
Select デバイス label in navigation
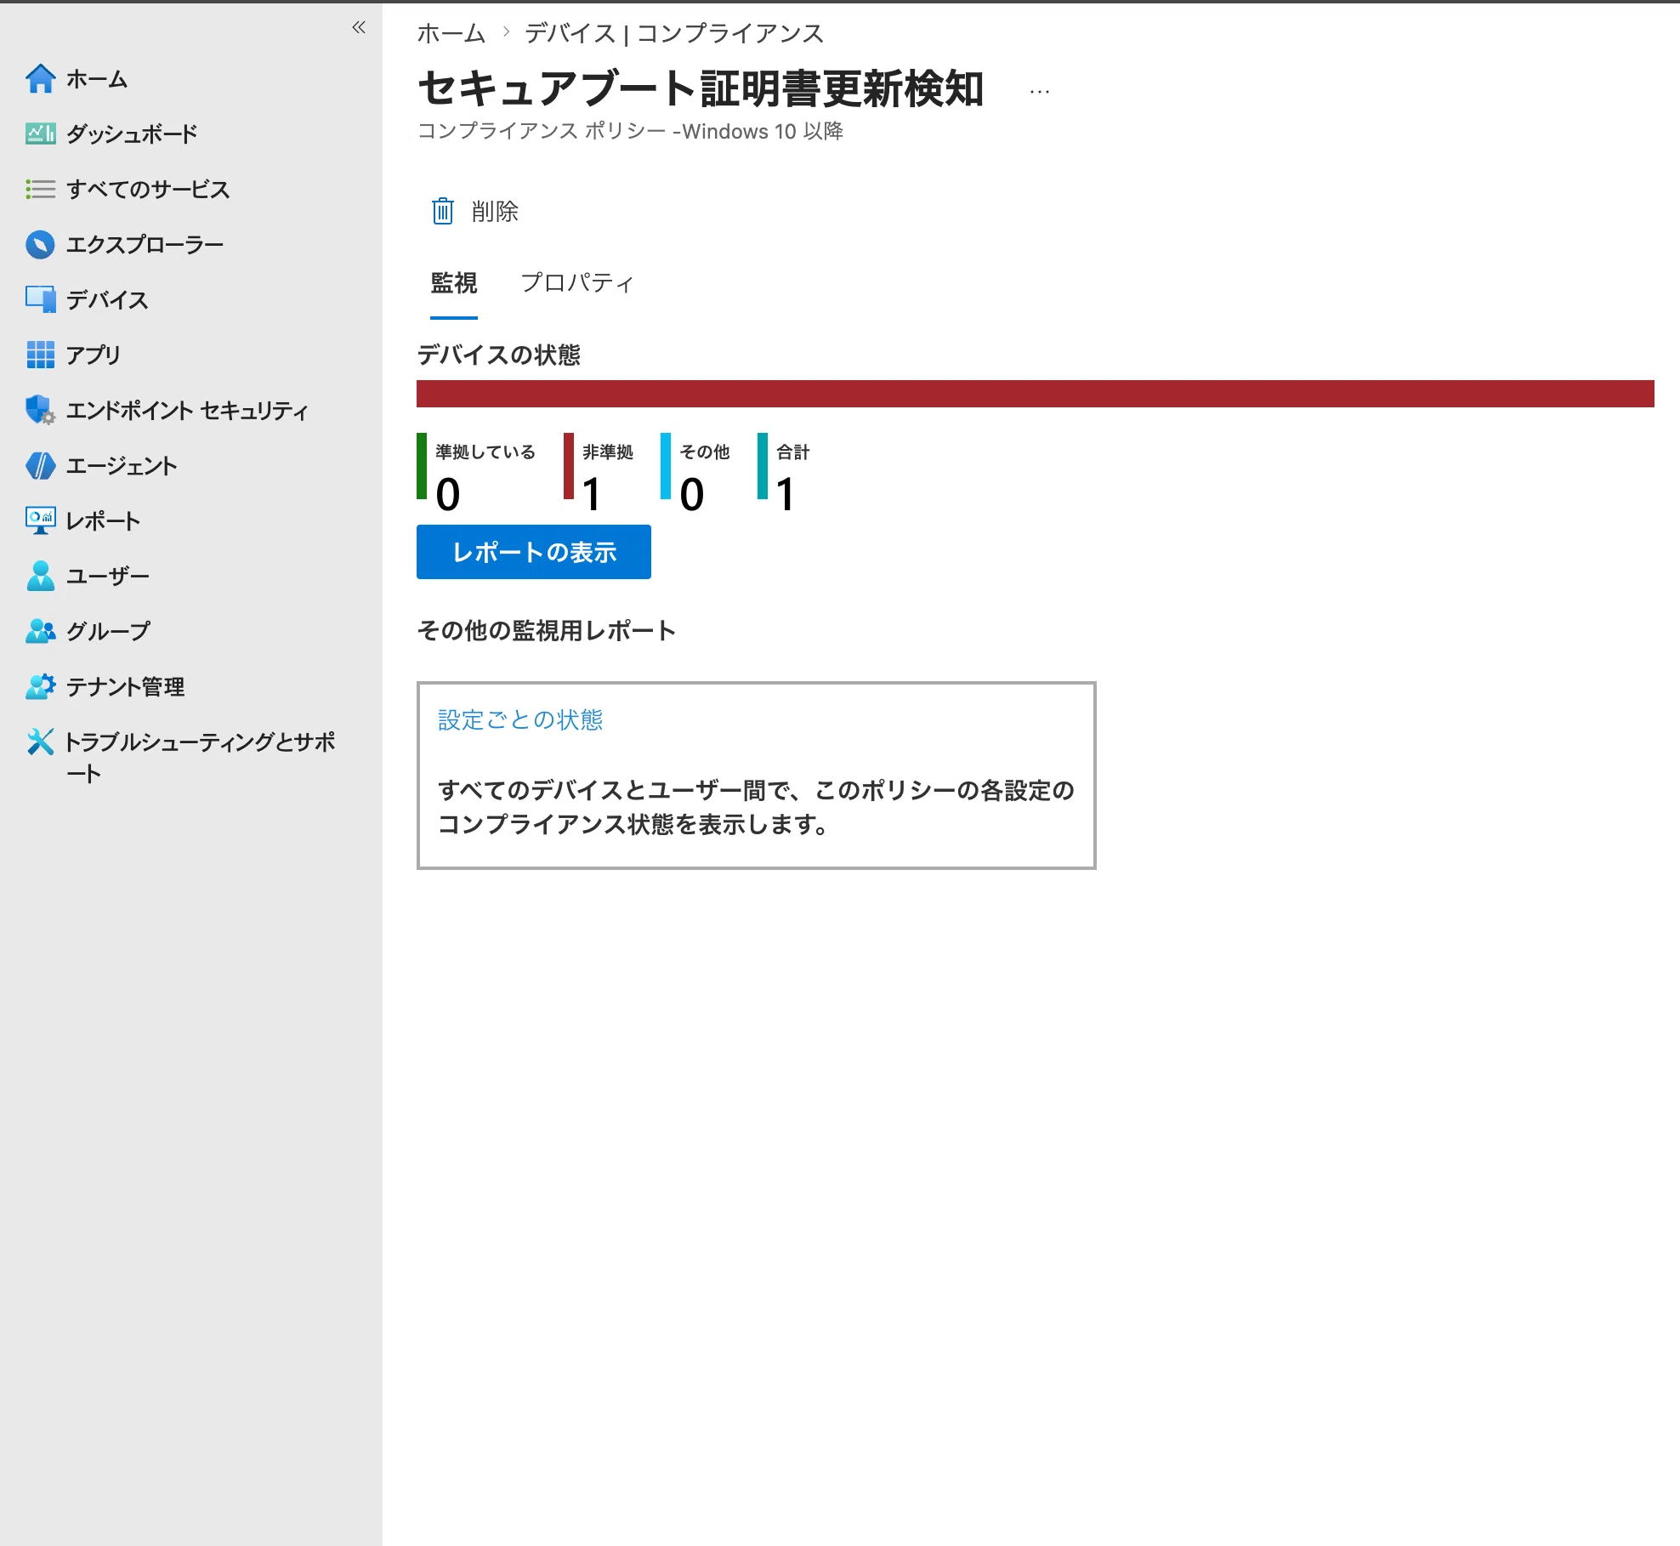[x=107, y=299]
